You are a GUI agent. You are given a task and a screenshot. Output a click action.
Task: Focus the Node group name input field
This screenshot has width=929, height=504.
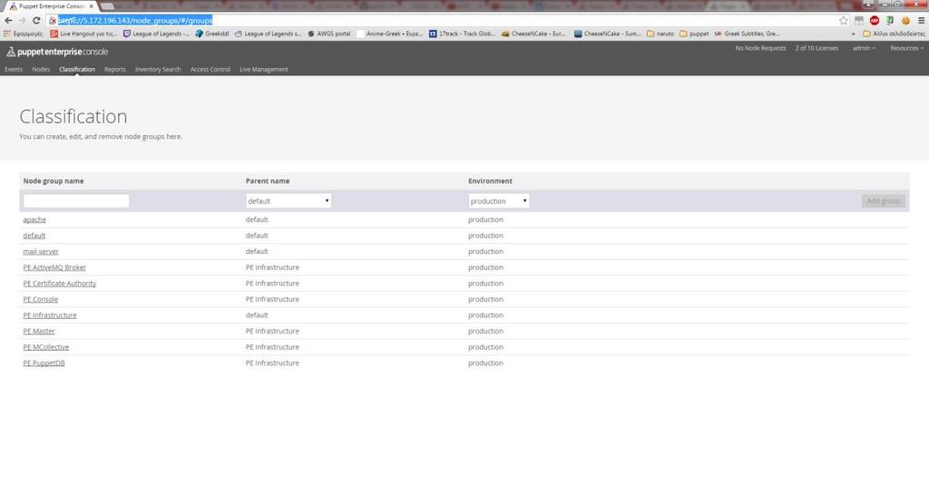pyautogui.click(x=76, y=200)
